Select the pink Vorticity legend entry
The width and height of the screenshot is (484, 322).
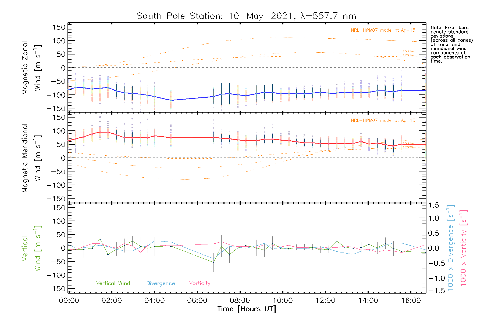point(200,283)
